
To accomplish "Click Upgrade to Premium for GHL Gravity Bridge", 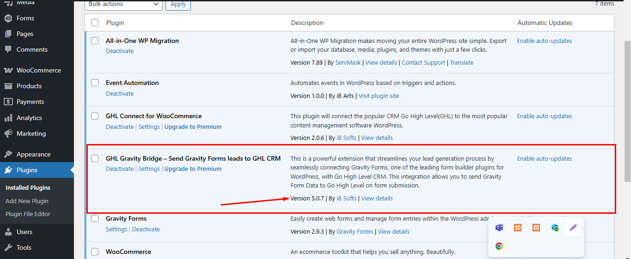I will tap(193, 169).
